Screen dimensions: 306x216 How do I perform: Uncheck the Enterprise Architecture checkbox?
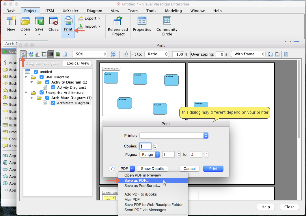click(42, 92)
